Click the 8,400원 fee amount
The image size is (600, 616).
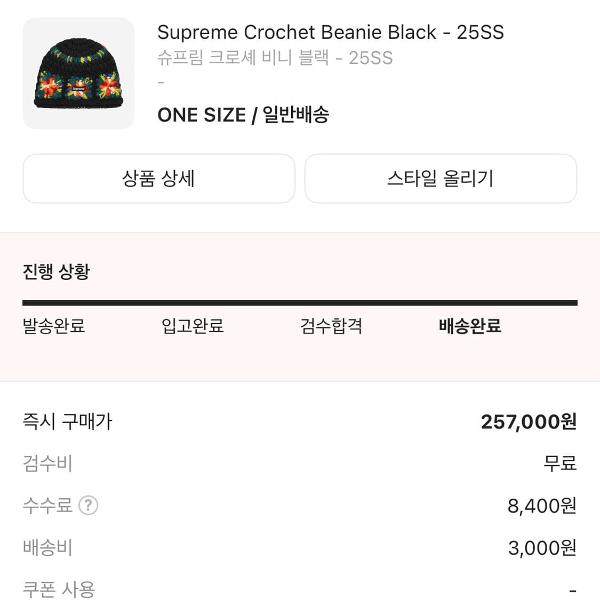(x=542, y=506)
